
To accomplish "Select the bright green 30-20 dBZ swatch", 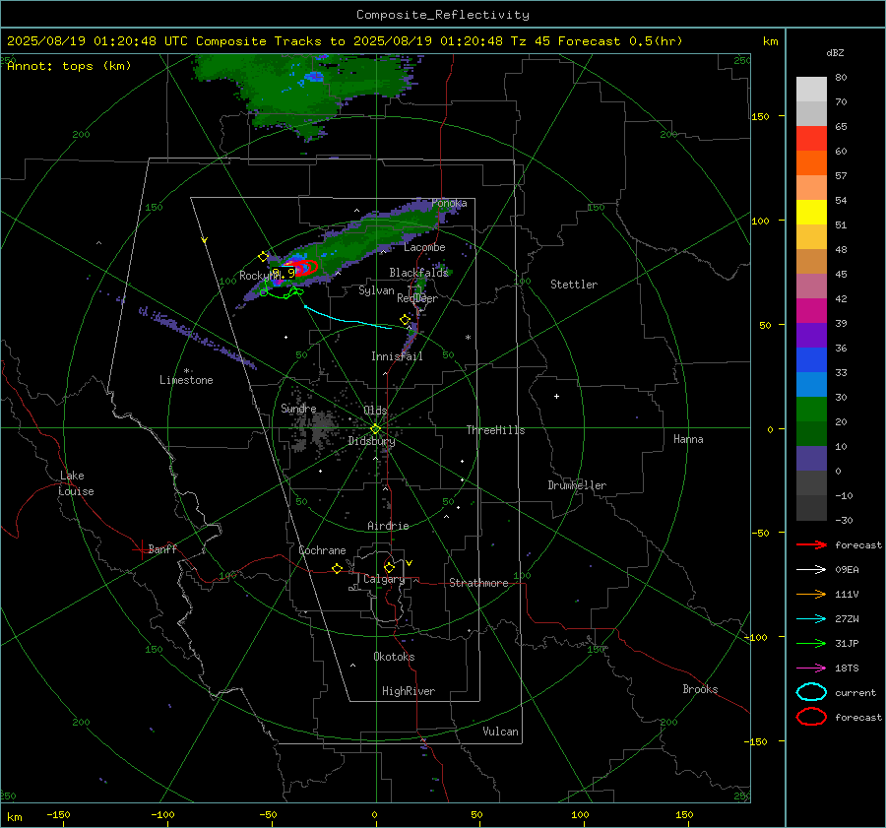I will pos(811,410).
